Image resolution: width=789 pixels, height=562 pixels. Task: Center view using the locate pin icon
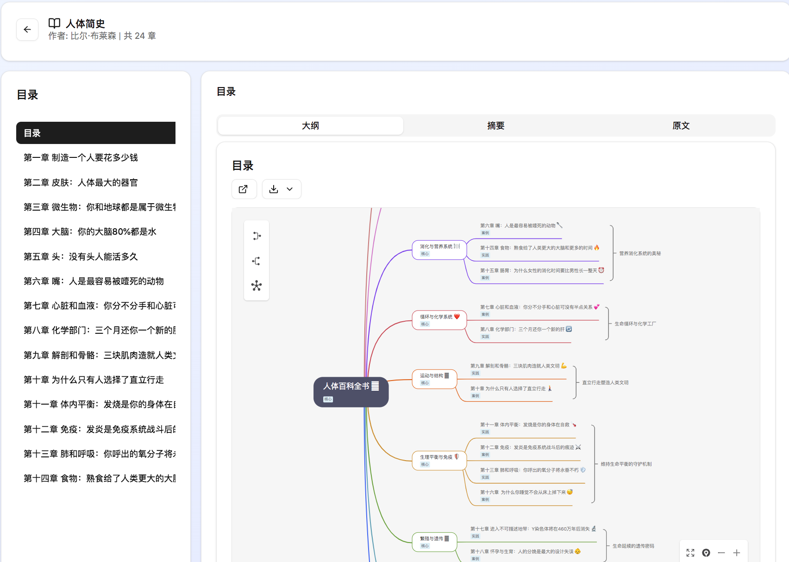click(x=706, y=552)
